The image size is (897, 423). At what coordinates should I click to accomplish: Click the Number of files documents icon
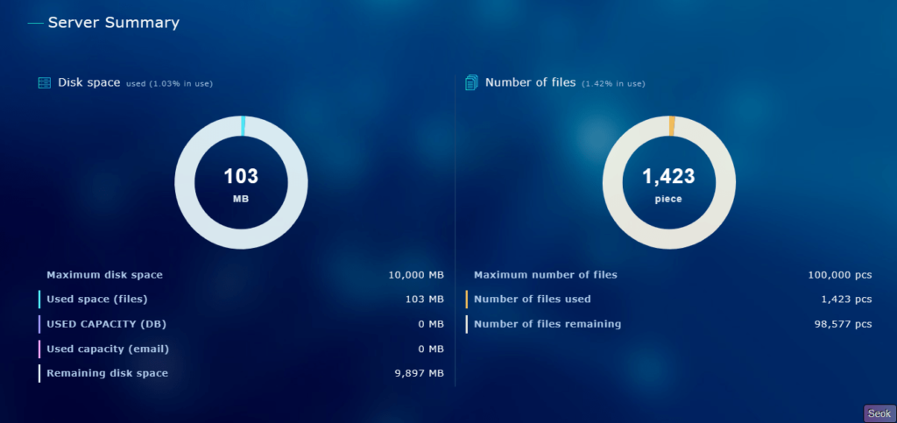(471, 82)
